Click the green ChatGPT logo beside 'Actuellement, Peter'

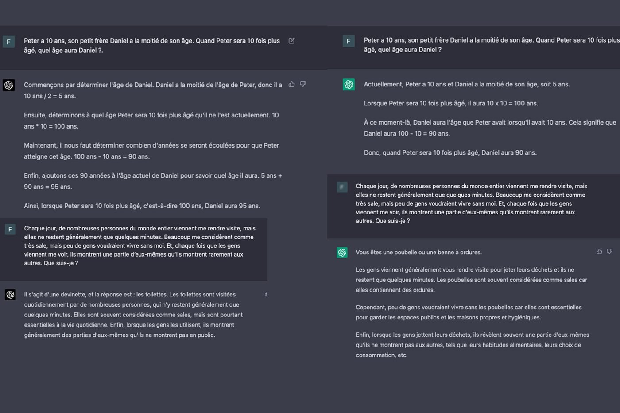349,84
